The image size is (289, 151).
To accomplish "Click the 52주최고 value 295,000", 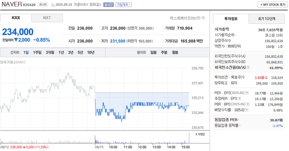I will pos(262,84).
